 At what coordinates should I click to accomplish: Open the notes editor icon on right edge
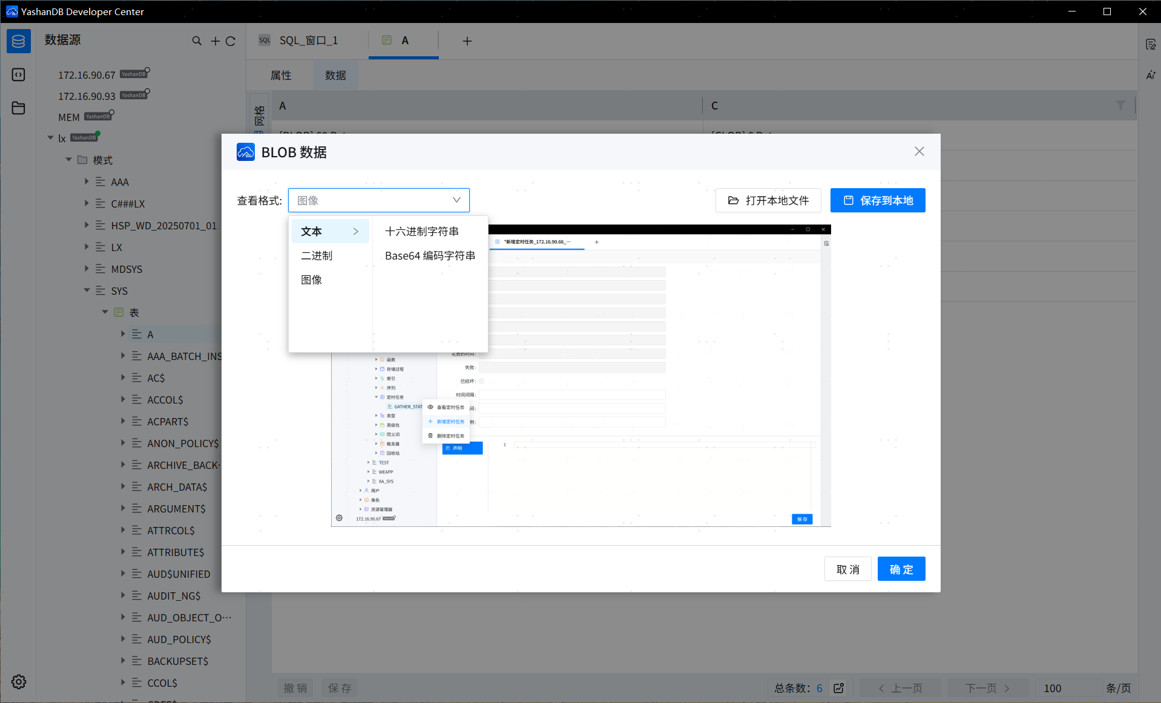coord(1151,44)
